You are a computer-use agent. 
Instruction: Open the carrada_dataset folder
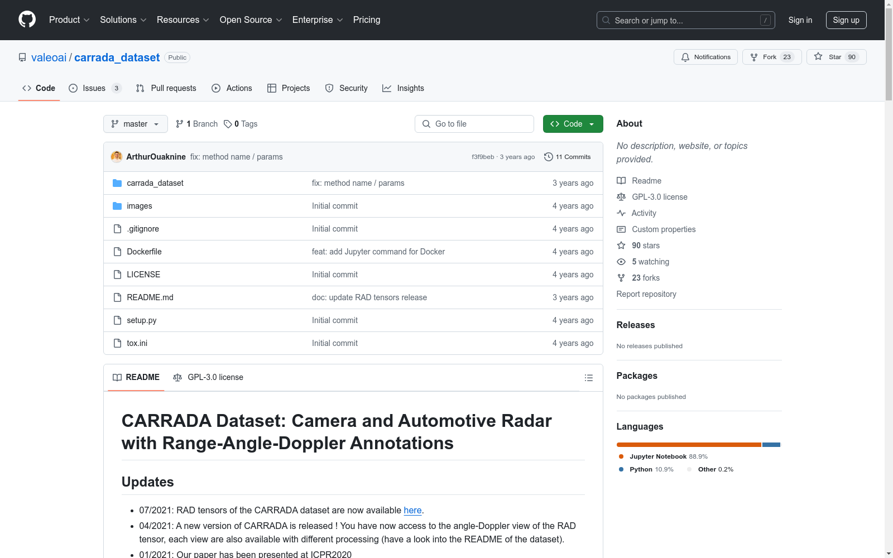(x=155, y=183)
